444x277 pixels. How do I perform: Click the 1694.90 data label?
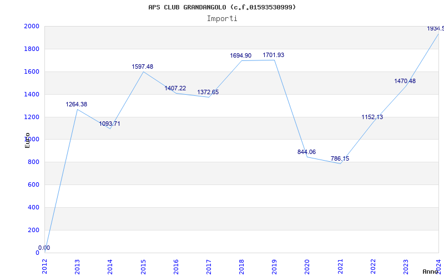pos(241,56)
